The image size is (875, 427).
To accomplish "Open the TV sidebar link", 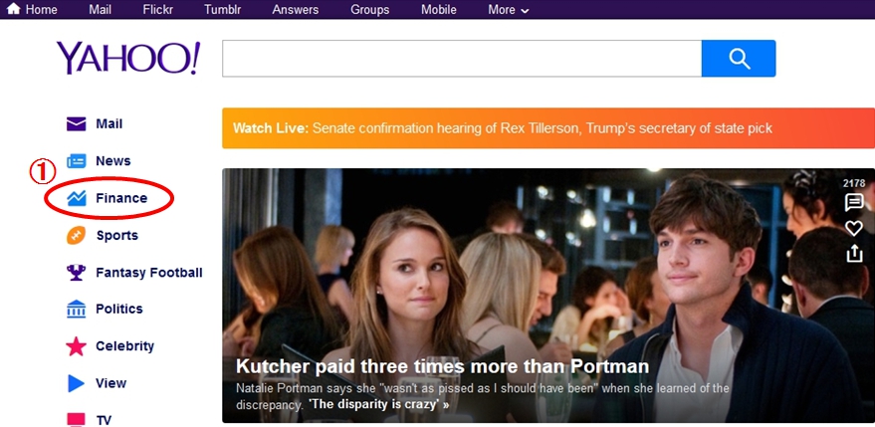I will click(x=104, y=420).
